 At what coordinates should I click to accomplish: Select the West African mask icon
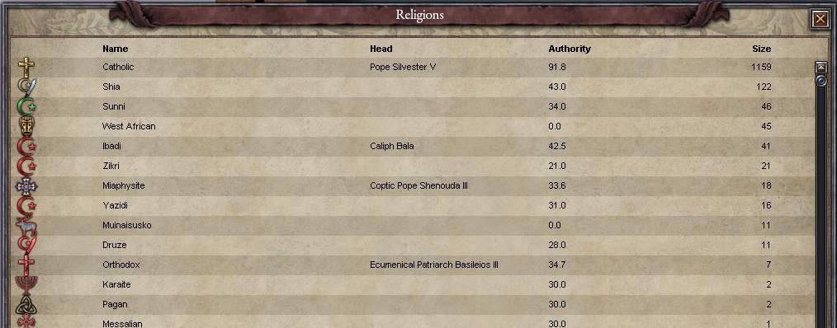pos(26,126)
